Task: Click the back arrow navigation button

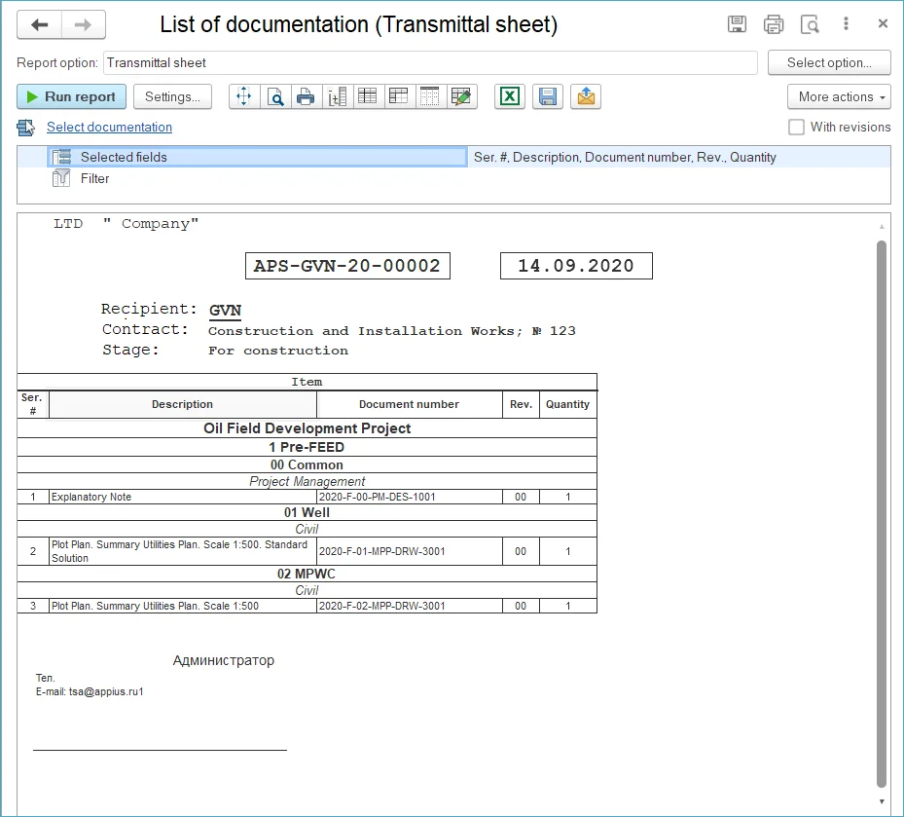Action: (x=40, y=25)
